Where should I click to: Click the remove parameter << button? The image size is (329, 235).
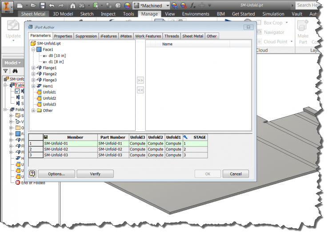point(140,90)
